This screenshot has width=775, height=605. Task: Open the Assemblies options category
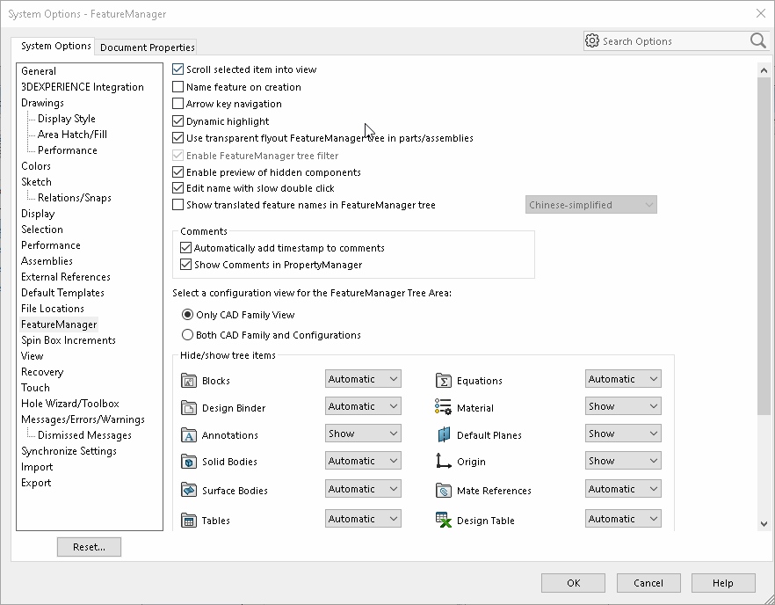point(47,261)
